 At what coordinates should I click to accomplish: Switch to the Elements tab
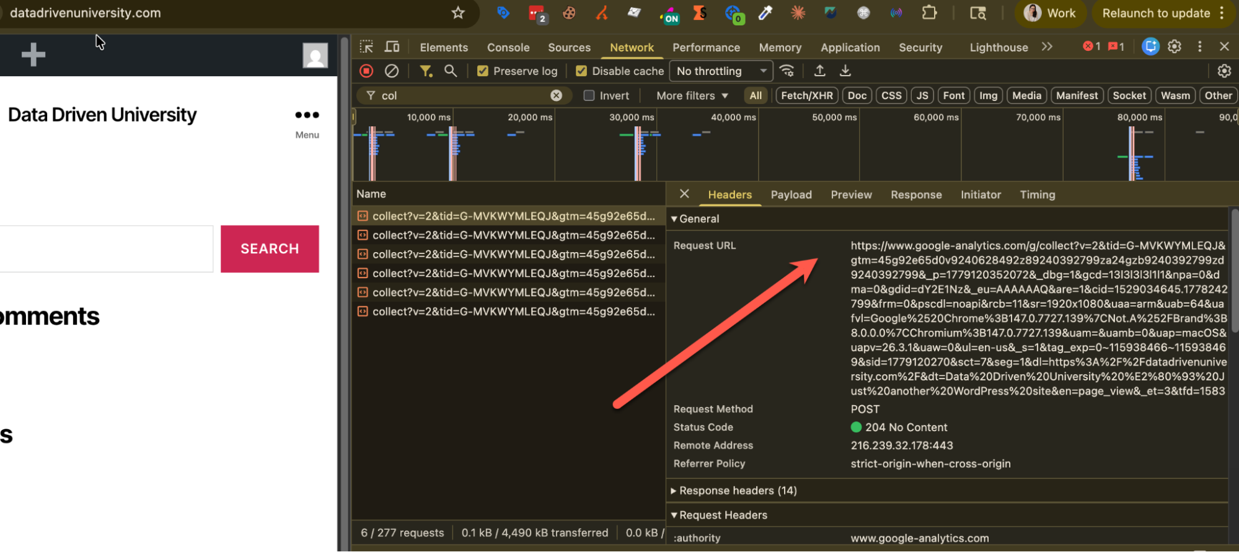444,47
